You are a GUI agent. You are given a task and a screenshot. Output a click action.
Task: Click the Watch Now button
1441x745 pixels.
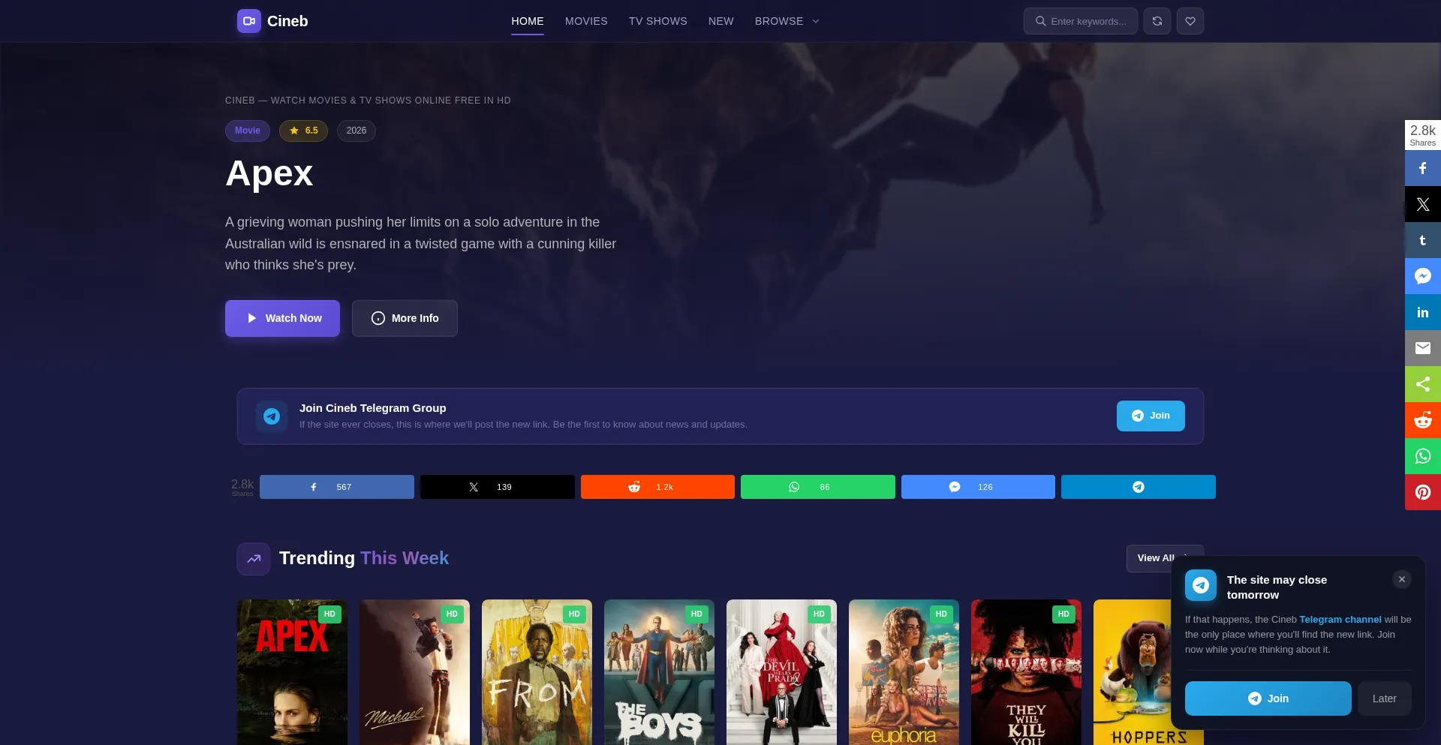click(x=282, y=318)
